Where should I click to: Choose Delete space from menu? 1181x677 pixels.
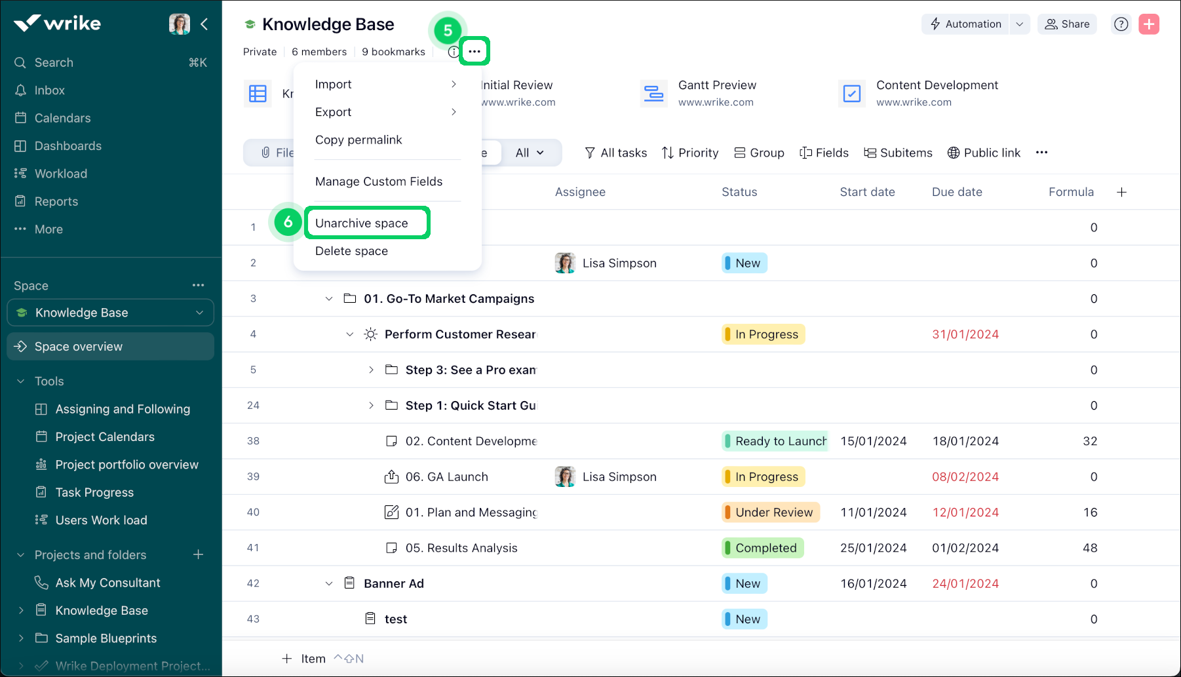[351, 251]
